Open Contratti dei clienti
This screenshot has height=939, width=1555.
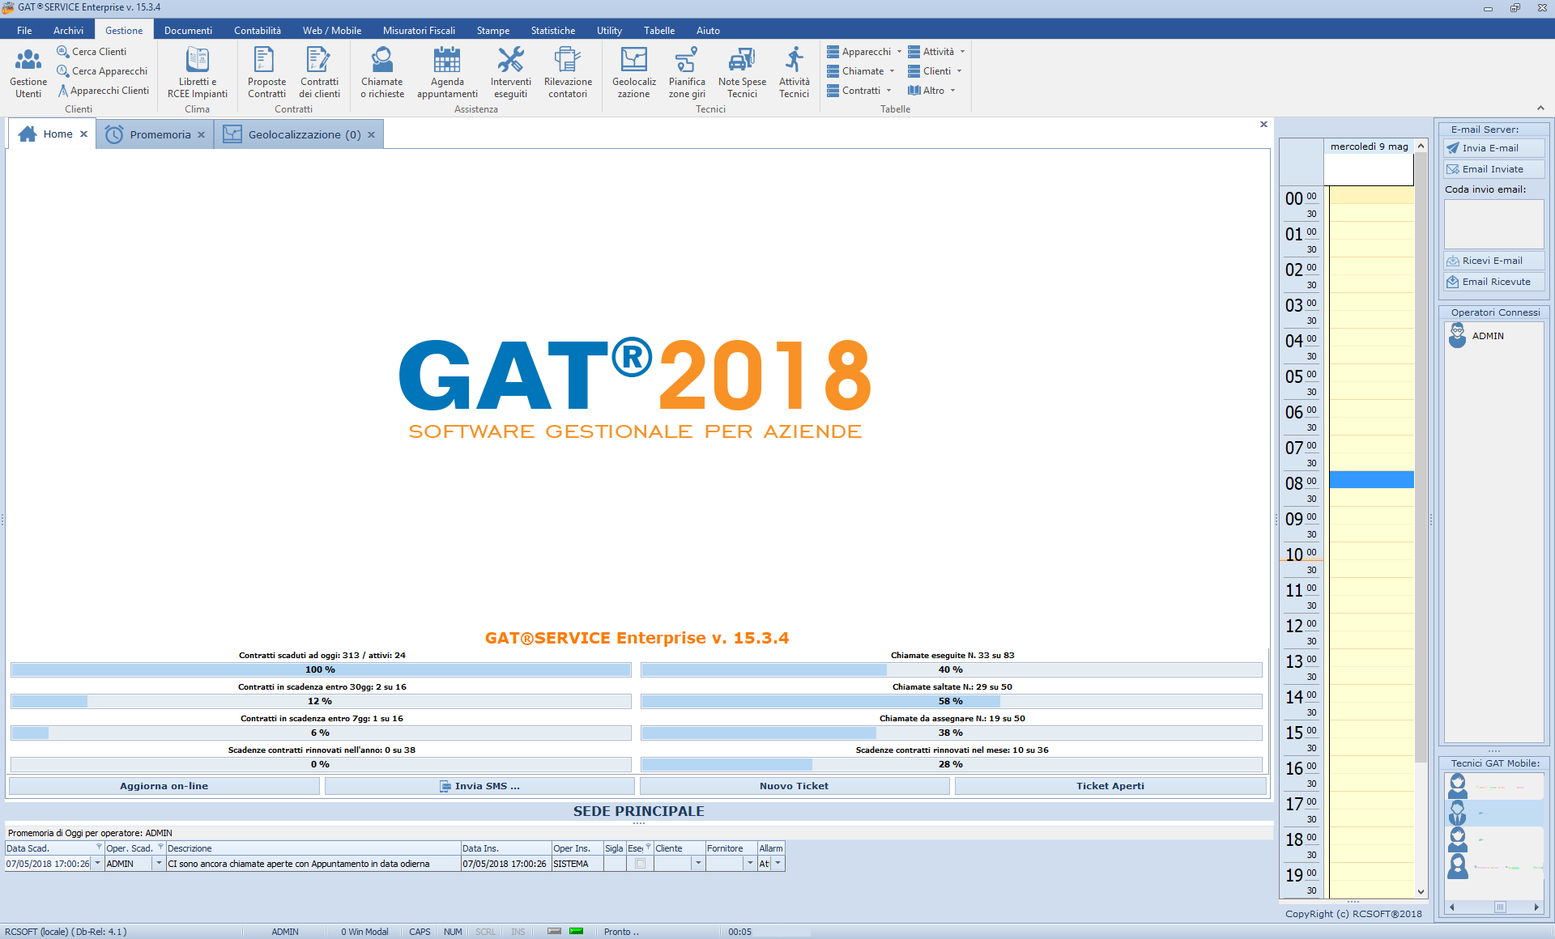[x=319, y=72]
